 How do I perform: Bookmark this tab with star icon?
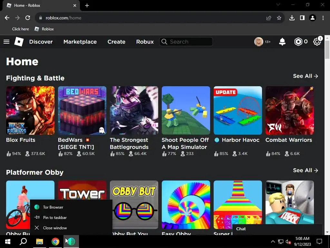[x=279, y=18]
